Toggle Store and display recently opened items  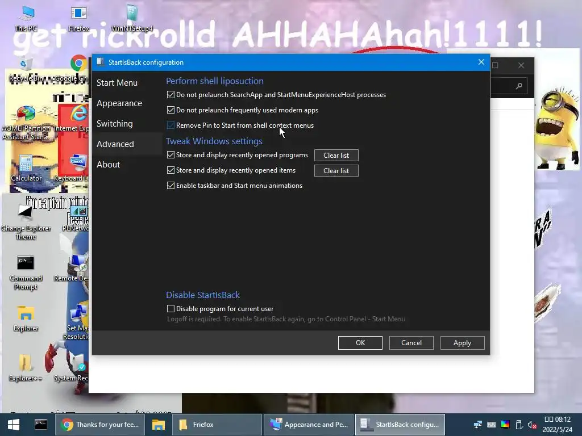pos(171,170)
